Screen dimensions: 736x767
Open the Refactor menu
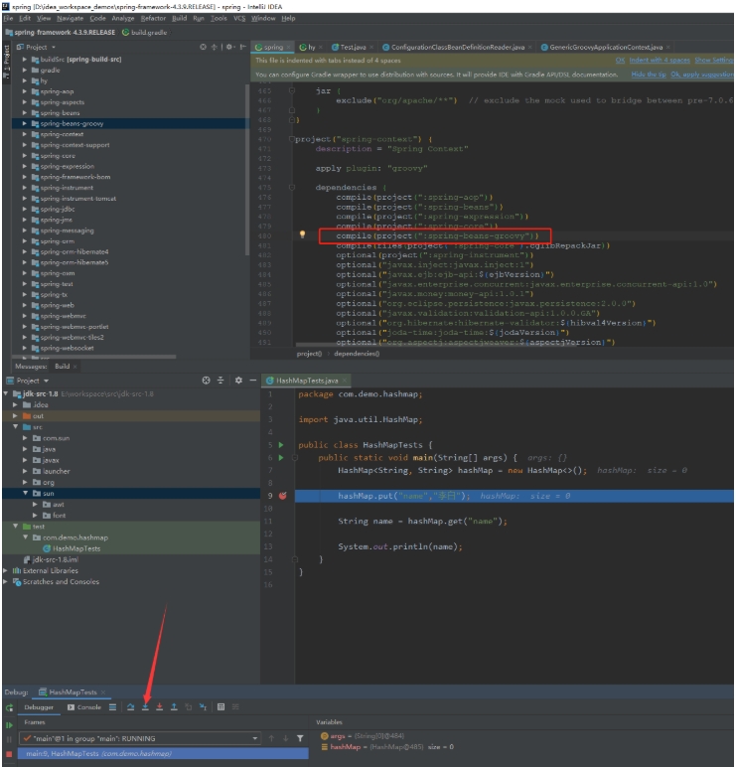pyautogui.click(x=153, y=18)
